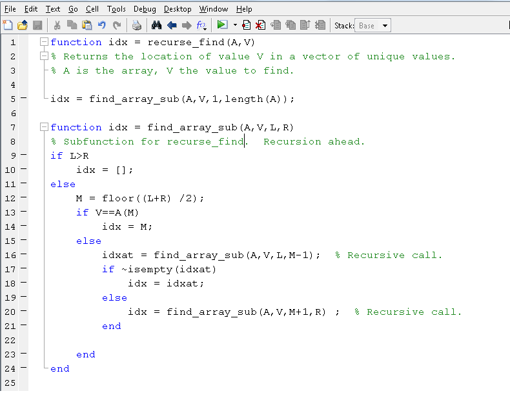Screen dimensions: 510x400
Task: Toggle breakpoint dash on line 9
Action: 23,155
